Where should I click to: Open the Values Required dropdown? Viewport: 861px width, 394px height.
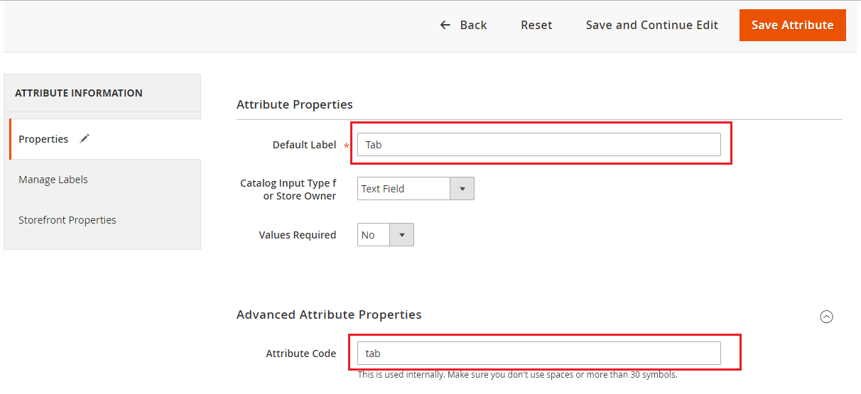(385, 235)
